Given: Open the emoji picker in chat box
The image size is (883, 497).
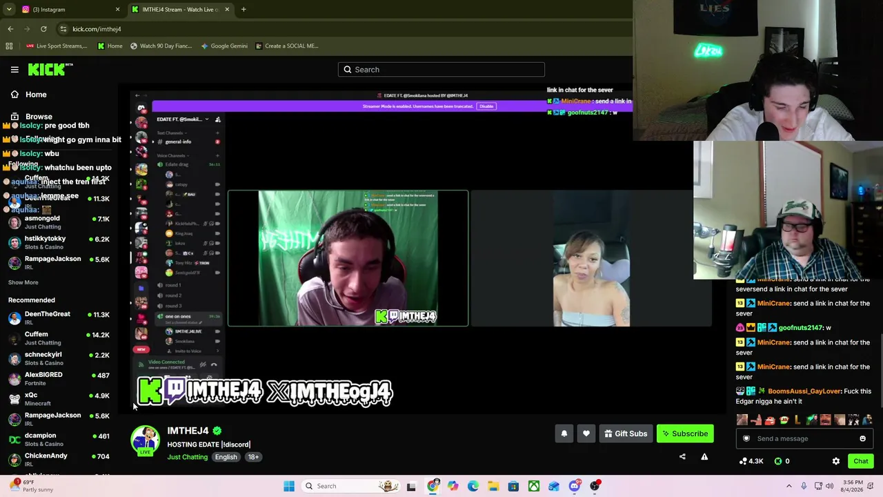Looking at the screenshot, I should [x=862, y=438].
